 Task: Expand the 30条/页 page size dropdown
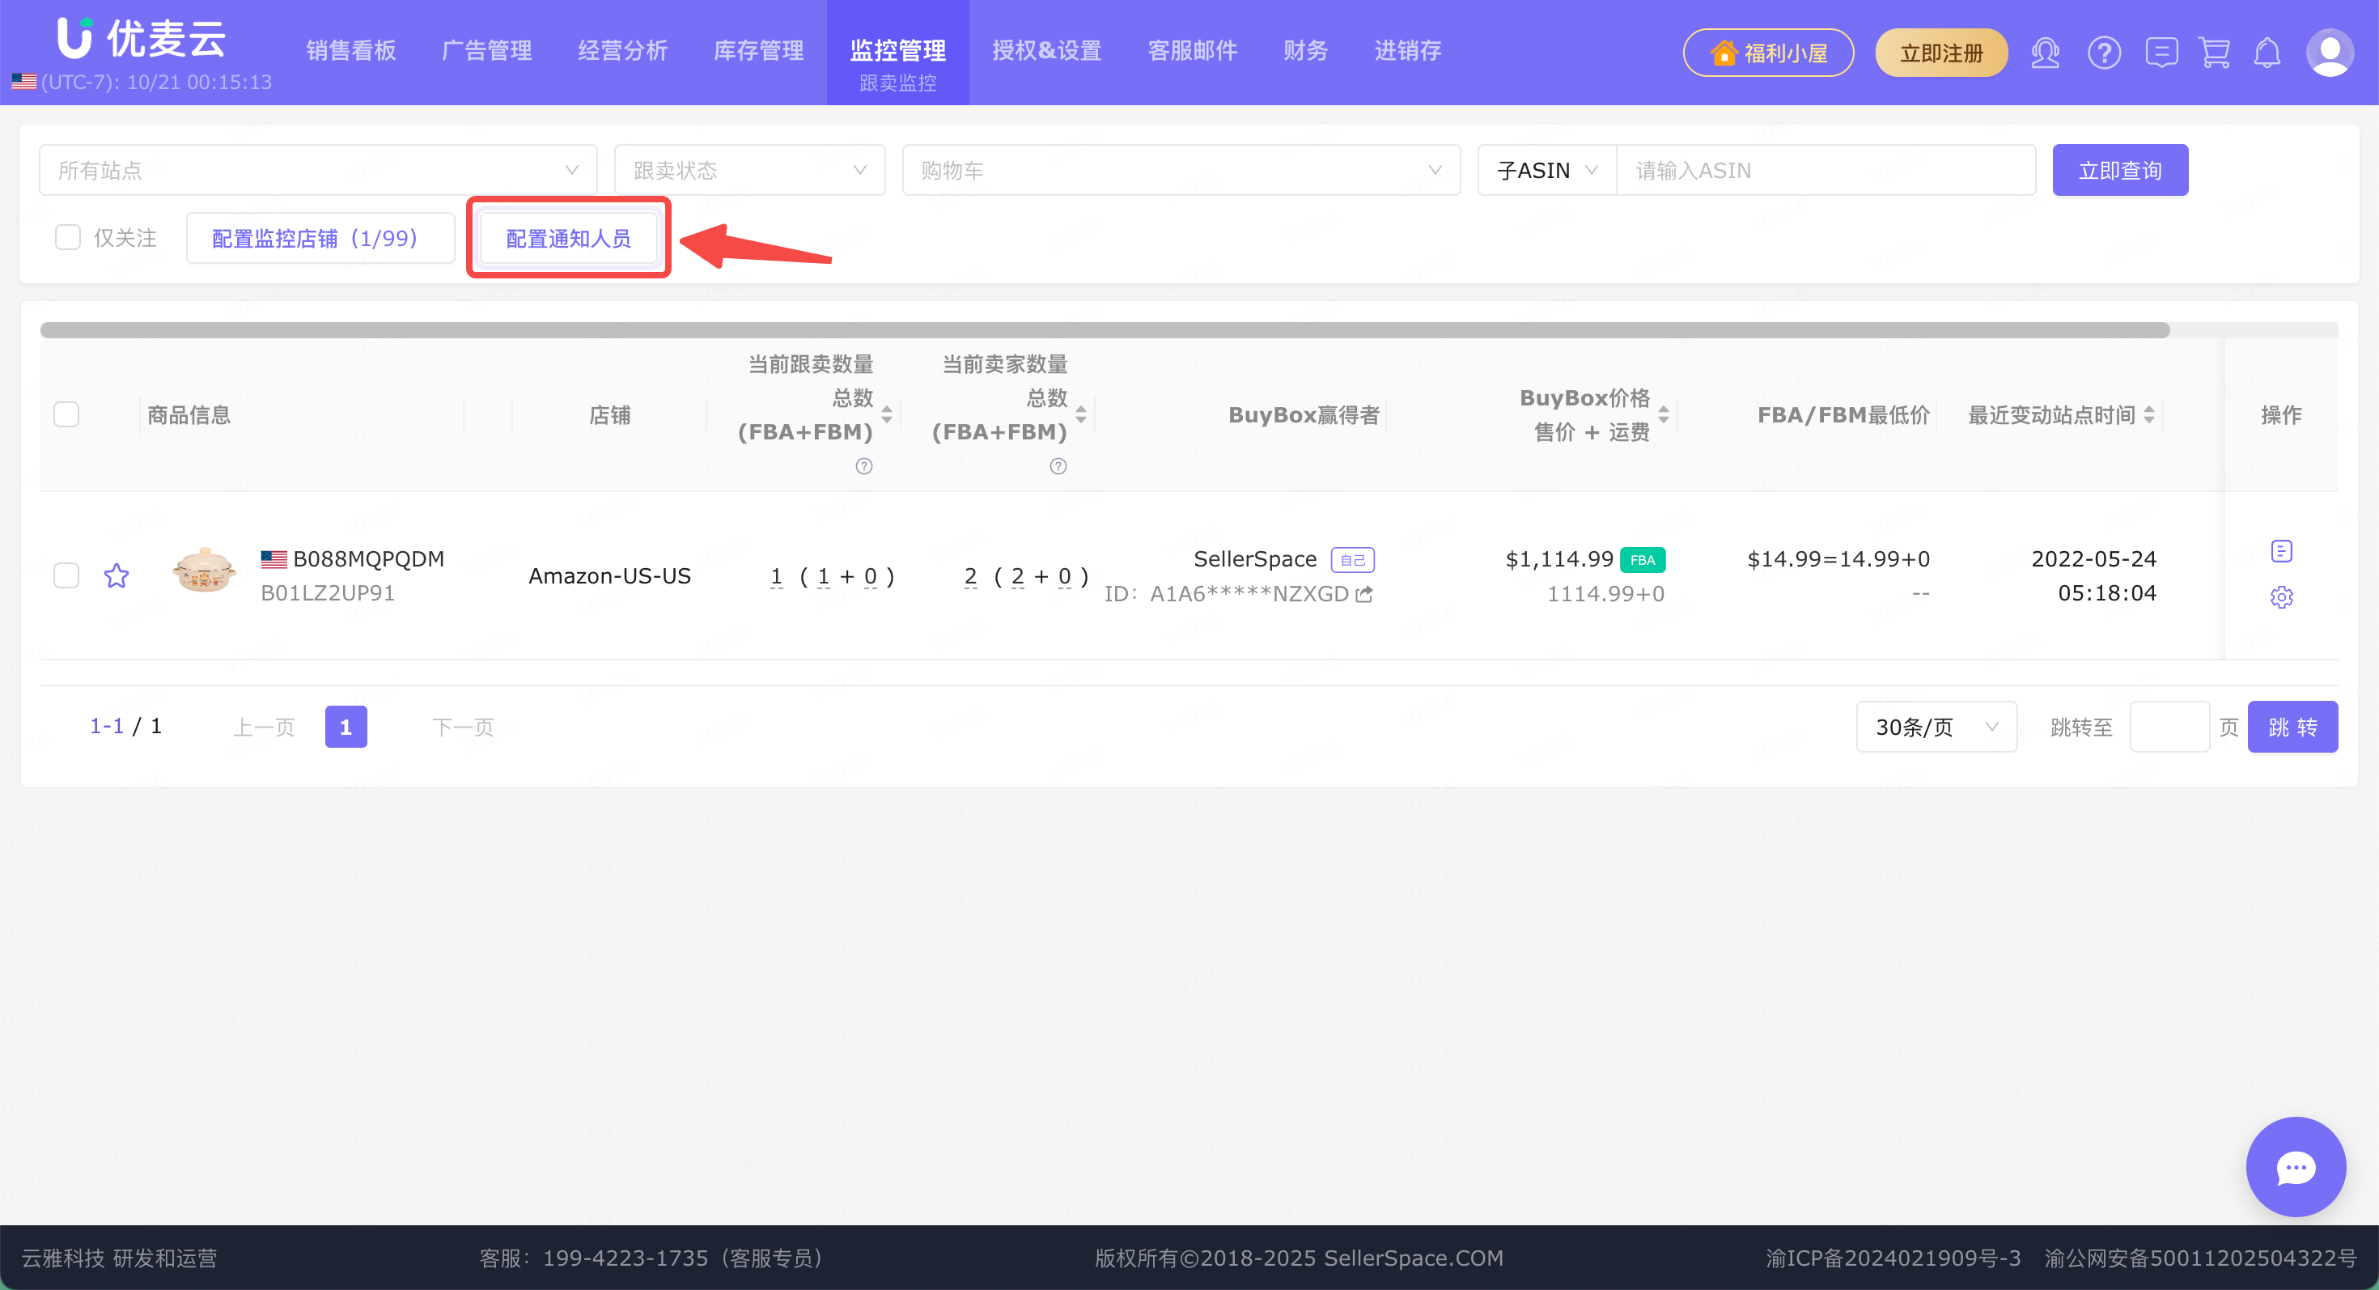pos(1936,727)
